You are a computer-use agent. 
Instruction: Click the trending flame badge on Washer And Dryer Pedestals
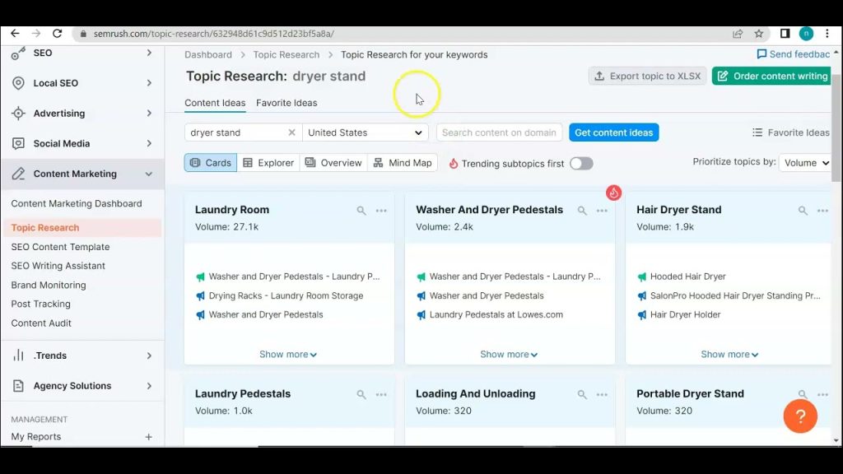pyautogui.click(x=613, y=193)
